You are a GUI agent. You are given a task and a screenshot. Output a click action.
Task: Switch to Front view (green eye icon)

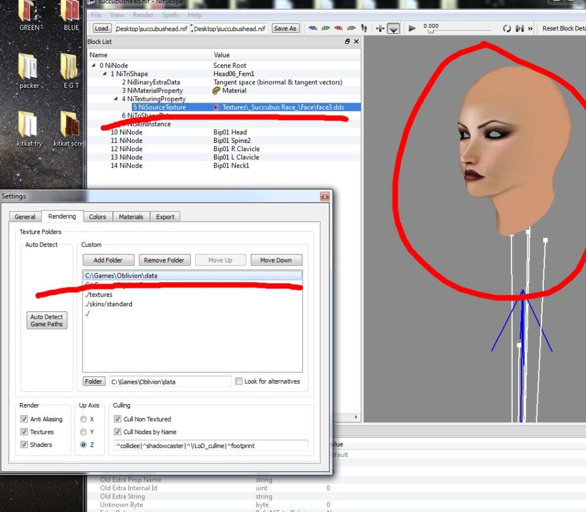click(325, 28)
